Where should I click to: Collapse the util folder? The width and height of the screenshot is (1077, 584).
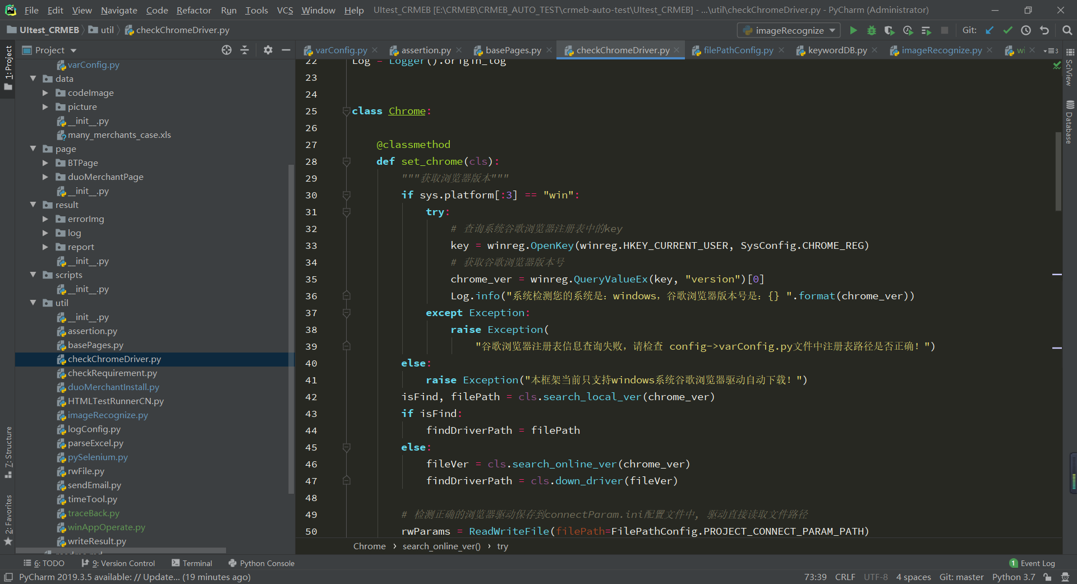pos(33,303)
